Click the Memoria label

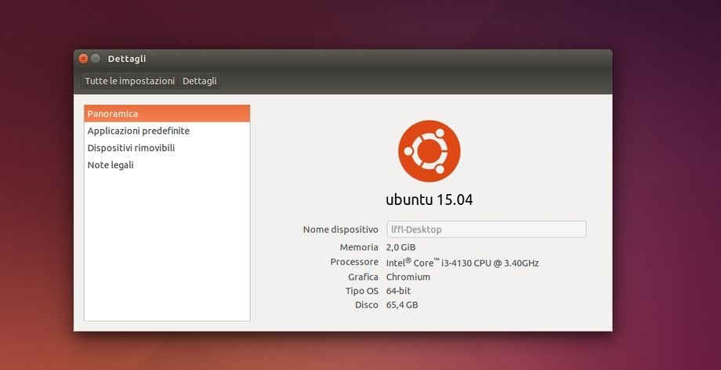click(359, 247)
